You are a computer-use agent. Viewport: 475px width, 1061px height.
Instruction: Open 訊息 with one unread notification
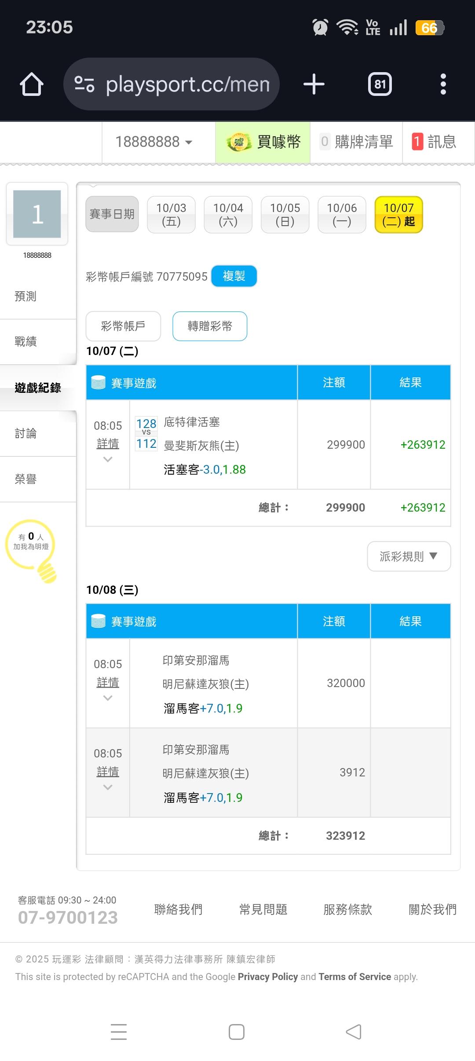[x=435, y=142]
